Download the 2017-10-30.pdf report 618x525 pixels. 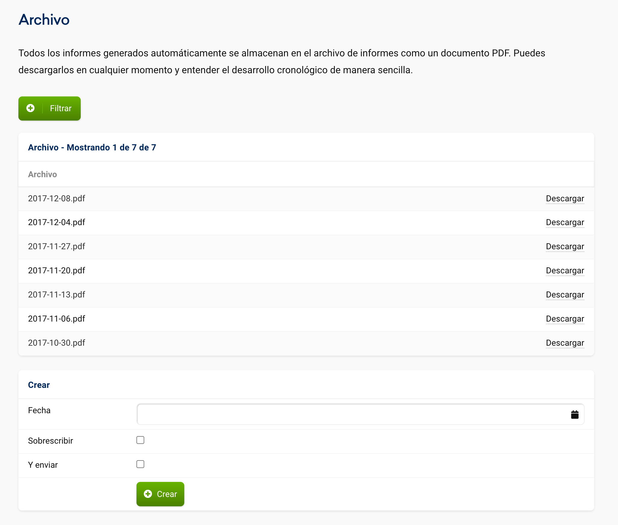tap(565, 343)
